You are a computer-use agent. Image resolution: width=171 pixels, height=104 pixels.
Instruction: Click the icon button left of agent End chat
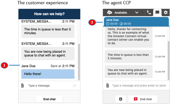point(121,99)
